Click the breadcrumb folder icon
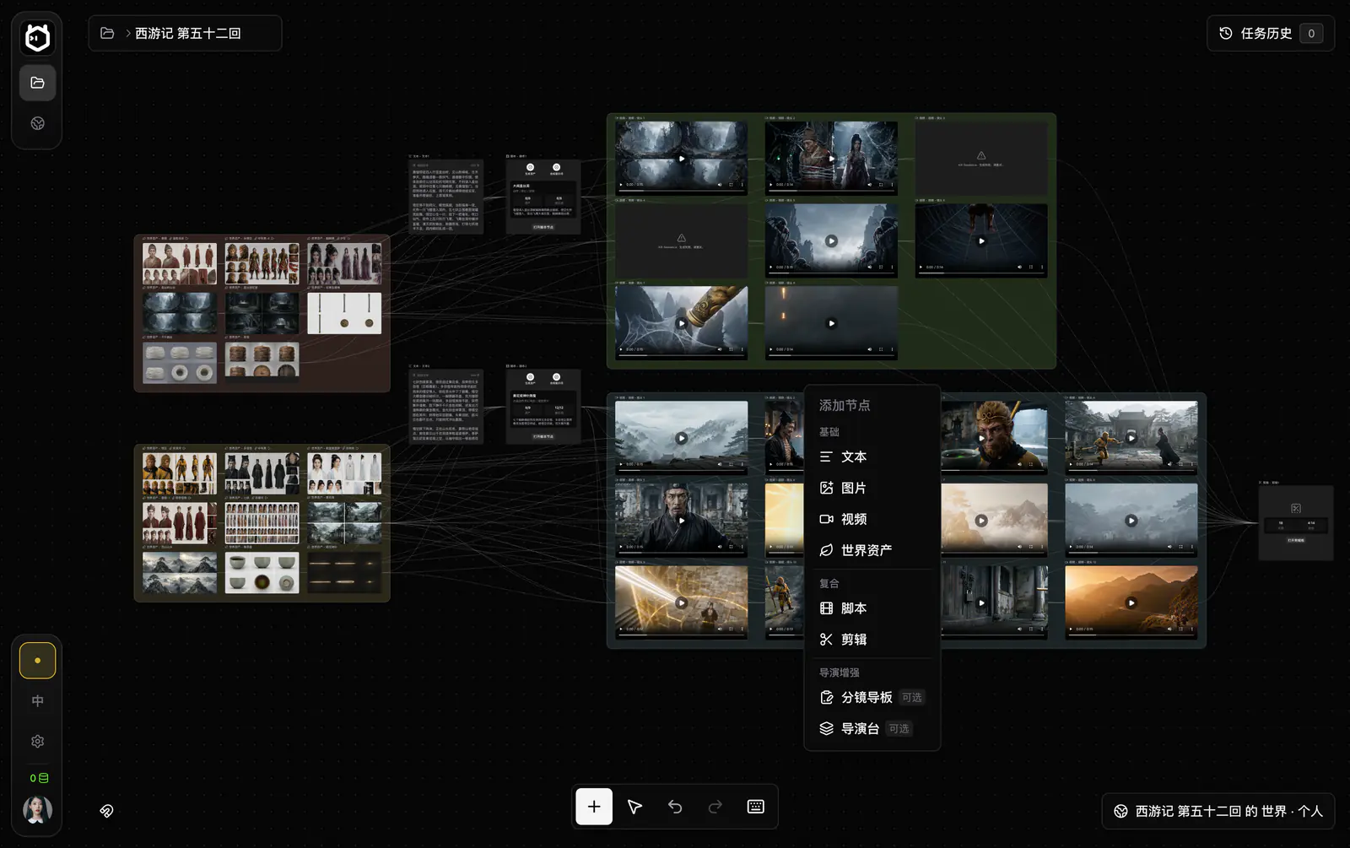The width and height of the screenshot is (1350, 848). (107, 33)
